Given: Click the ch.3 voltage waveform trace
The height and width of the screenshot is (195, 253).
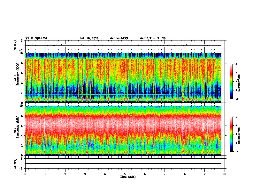Looking at the screenshot, I should coord(123,163).
